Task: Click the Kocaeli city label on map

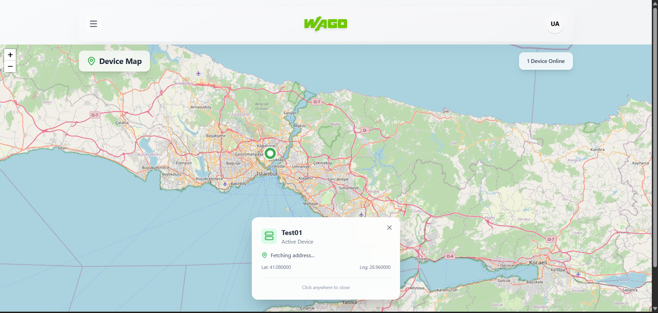Action: click(x=538, y=262)
